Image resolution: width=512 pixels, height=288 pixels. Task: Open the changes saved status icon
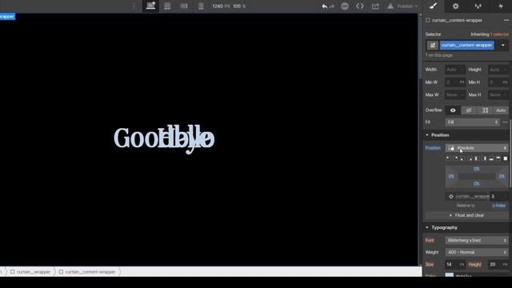(x=345, y=6)
